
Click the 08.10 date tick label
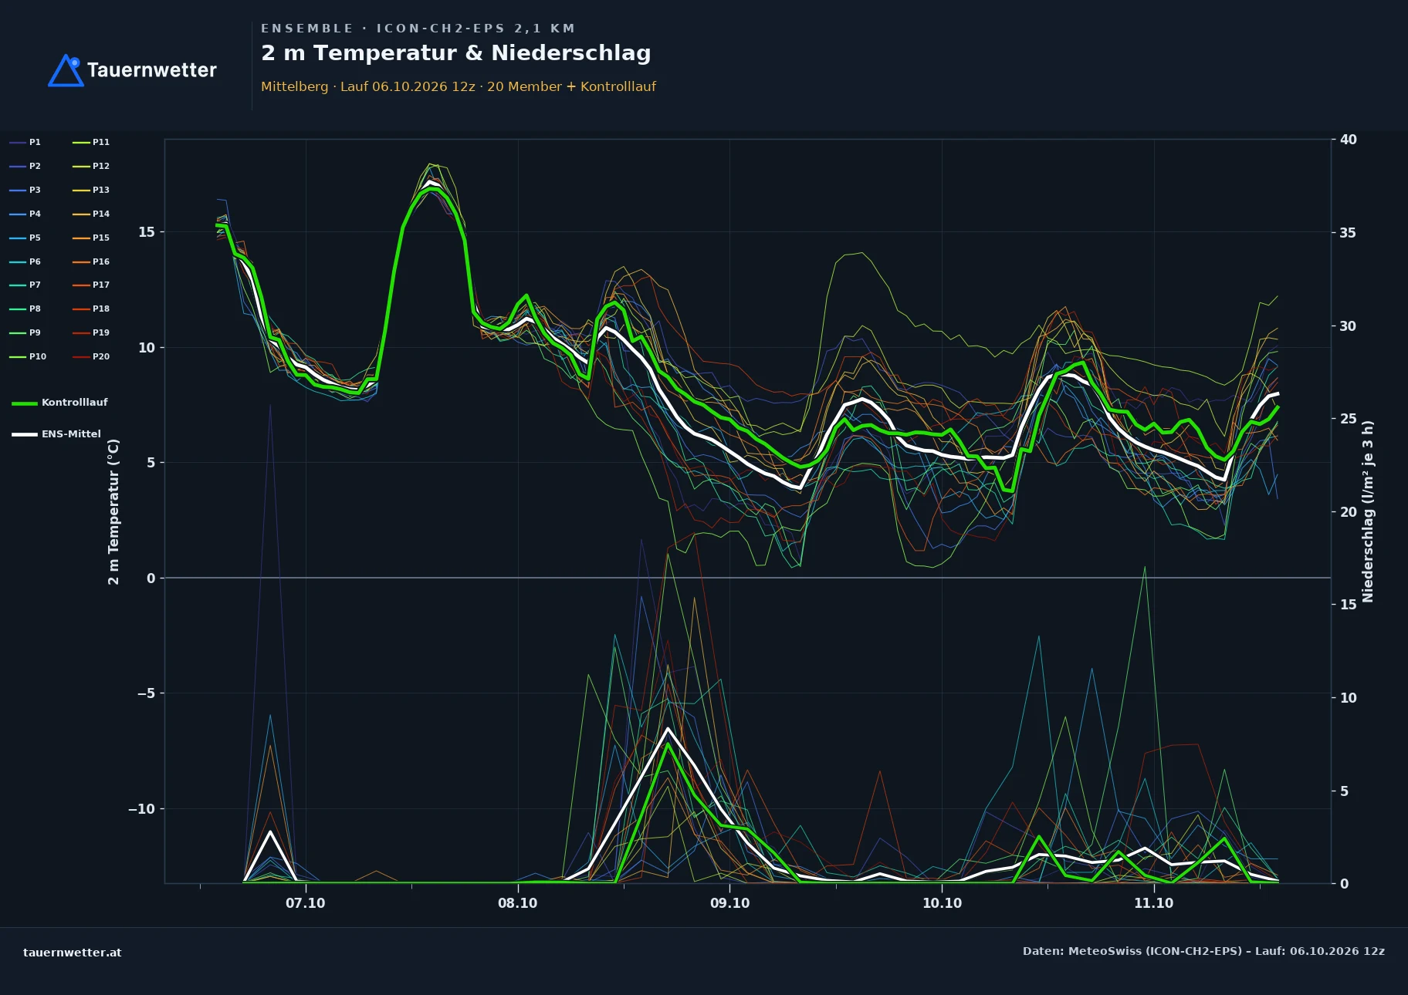click(x=518, y=903)
